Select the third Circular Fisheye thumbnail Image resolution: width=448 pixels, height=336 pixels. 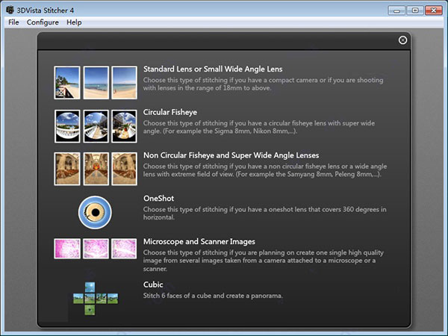tap(124, 126)
